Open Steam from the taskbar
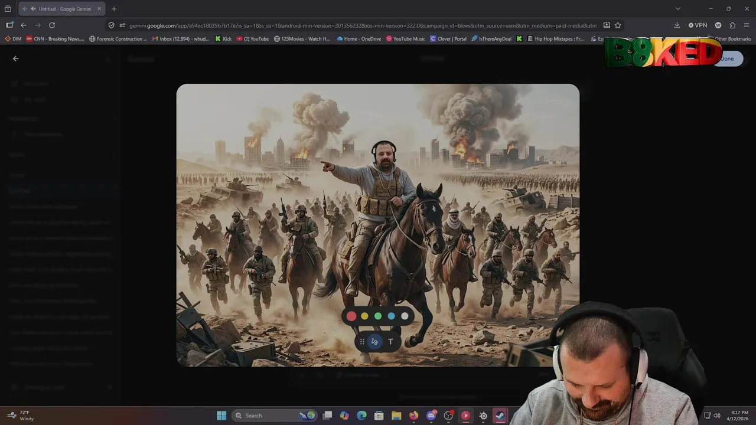Screen dimensions: 756x425 (x=500, y=416)
